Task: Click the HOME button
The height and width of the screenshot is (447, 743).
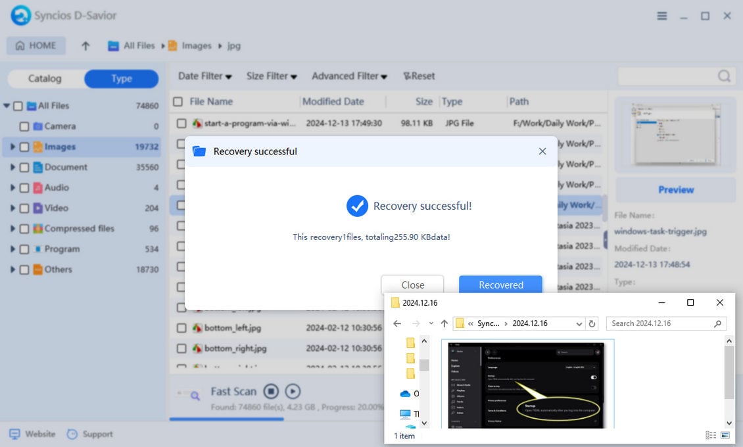Action: (36, 45)
